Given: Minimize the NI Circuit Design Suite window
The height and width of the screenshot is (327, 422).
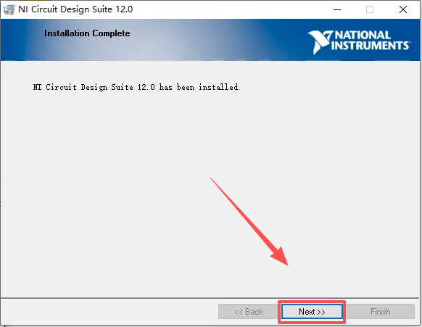Looking at the screenshot, I should pyautogui.click(x=337, y=9).
